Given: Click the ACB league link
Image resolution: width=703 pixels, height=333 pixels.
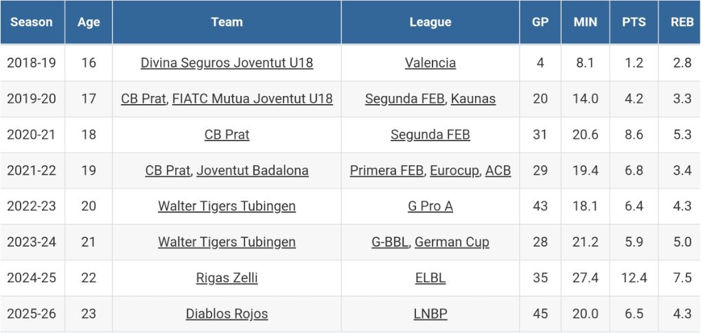Looking at the screenshot, I should (498, 171).
